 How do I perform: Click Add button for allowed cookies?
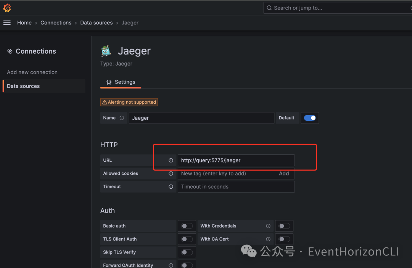tap(284, 173)
